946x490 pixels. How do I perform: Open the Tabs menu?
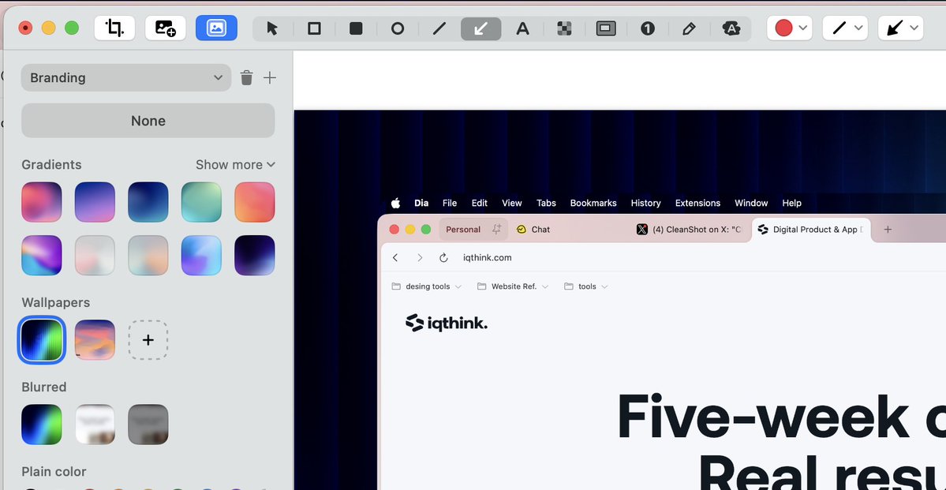[x=546, y=204]
